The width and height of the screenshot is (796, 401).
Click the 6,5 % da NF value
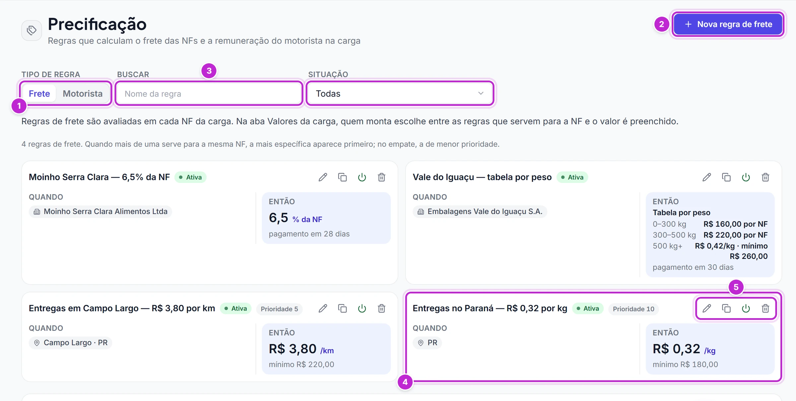pyautogui.click(x=296, y=218)
